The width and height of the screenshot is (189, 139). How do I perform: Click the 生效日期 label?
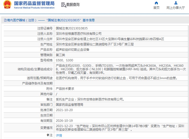point(46,115)
